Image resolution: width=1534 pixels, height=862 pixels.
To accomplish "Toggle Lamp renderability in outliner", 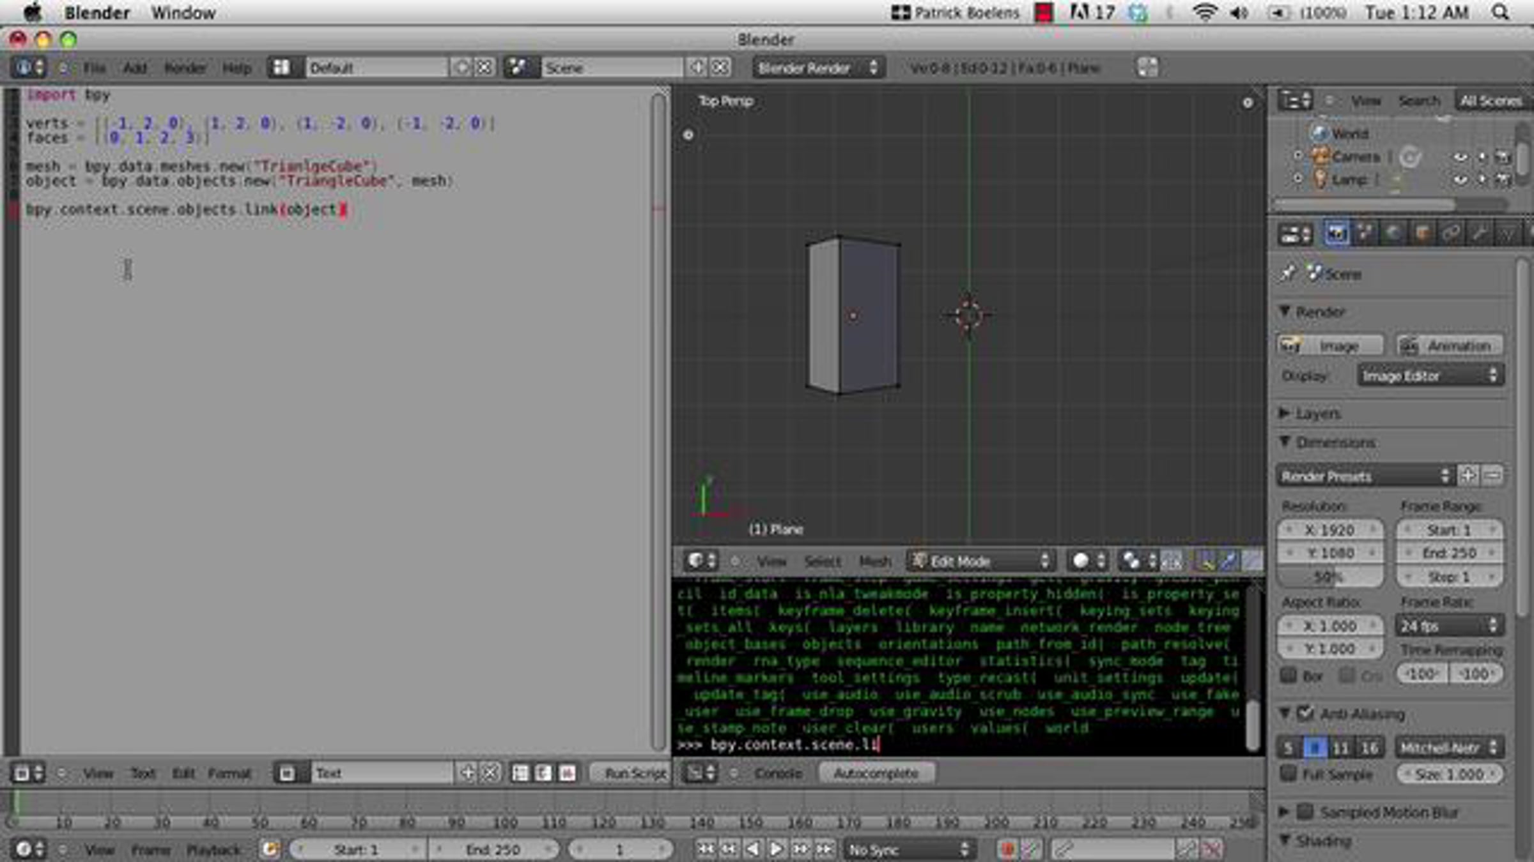I will click(1503, 180).
